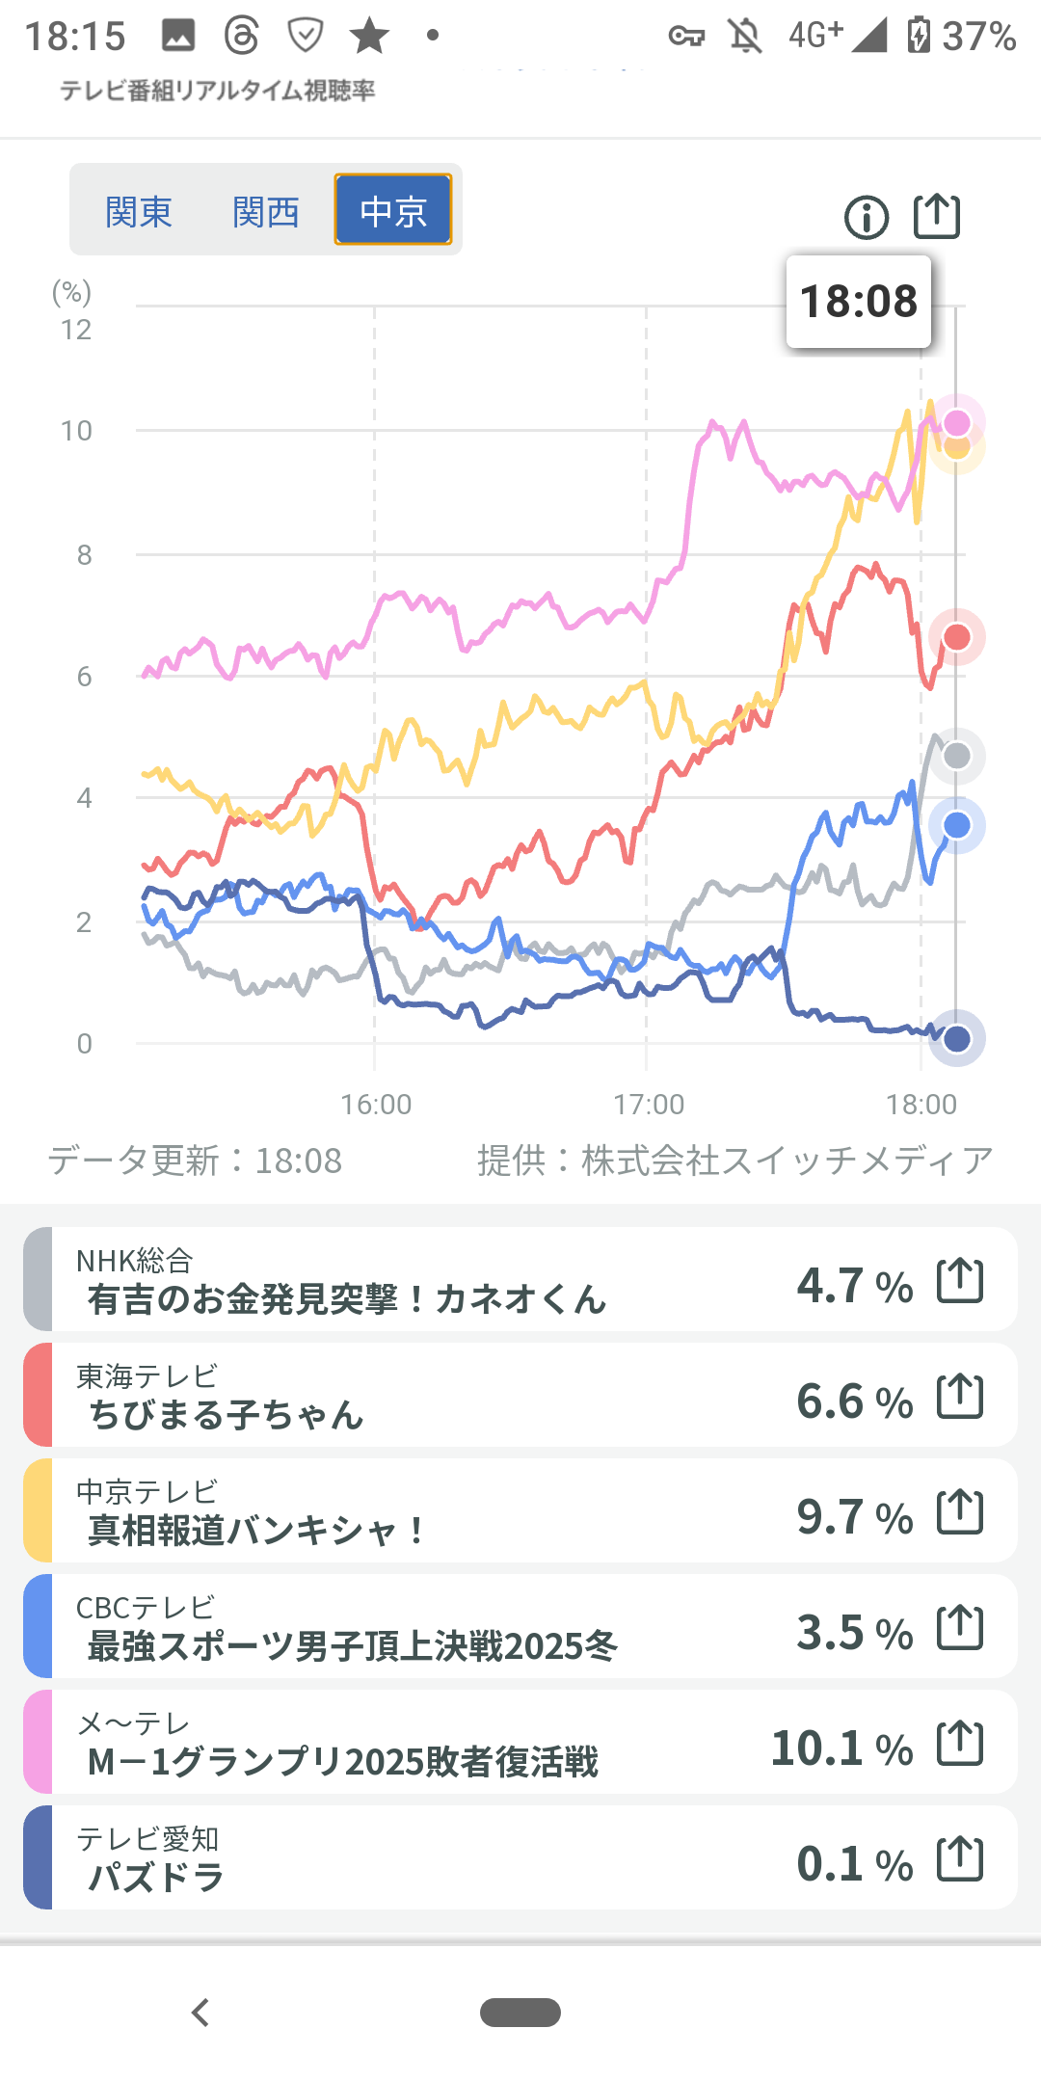Screen dimensions: 1041x2082
Task: Open the chart info icon
Action: point(866,217)
